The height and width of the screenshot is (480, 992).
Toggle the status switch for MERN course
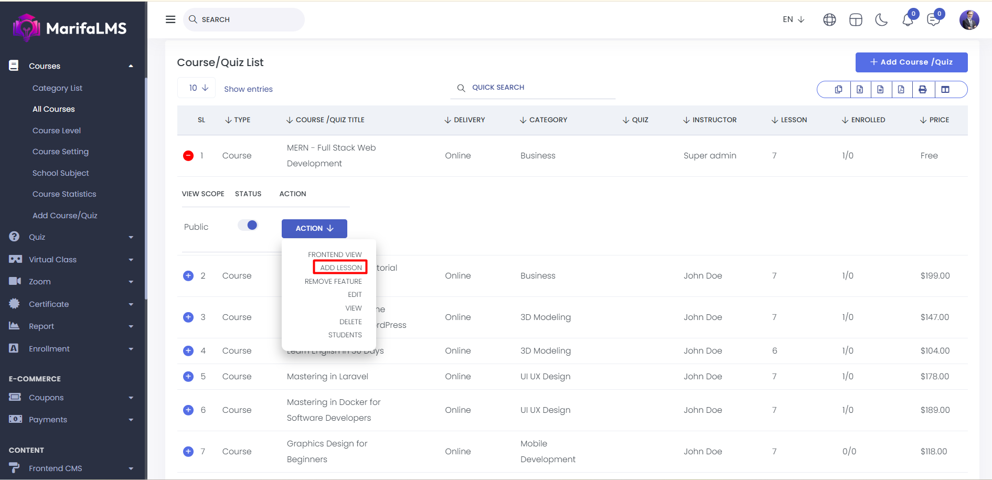click(x=248, y=226)
